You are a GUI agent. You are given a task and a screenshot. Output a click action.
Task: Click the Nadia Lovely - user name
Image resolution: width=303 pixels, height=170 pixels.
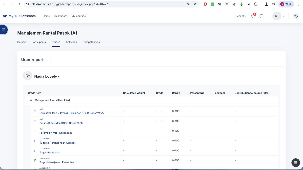click(47, 76)
